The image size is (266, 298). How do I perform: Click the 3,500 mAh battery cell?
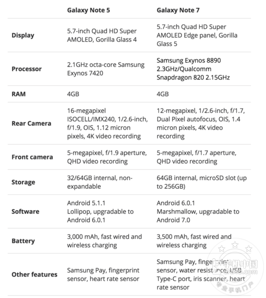tap(194, 241)
